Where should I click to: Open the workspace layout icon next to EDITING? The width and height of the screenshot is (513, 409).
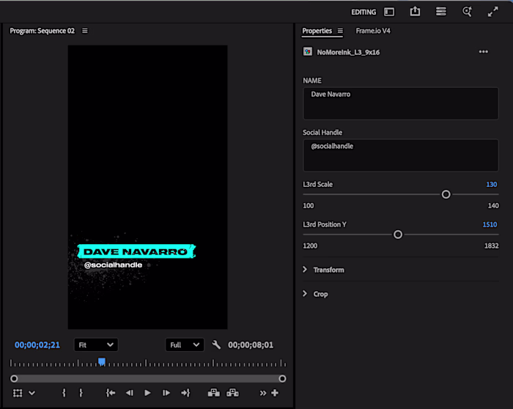click(x=389, y=12)
